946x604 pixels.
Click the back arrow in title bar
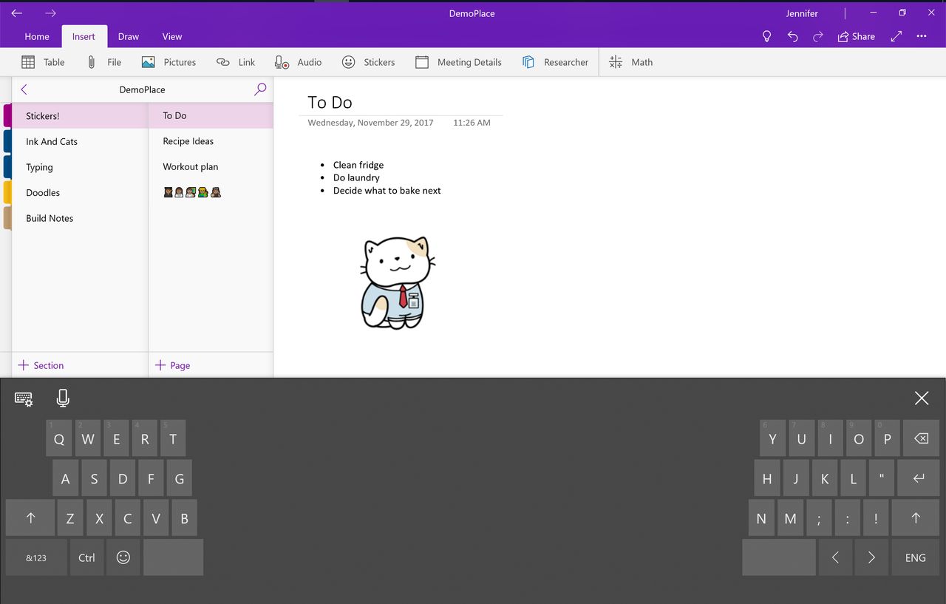click(16, 13)
